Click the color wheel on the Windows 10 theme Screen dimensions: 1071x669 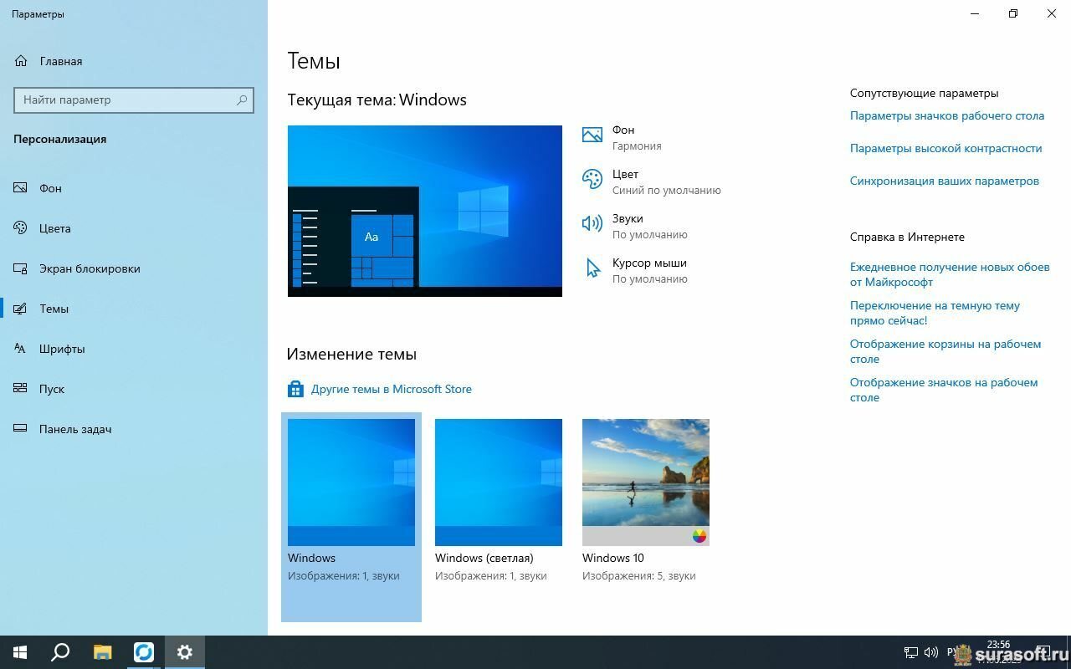(699, 536)
